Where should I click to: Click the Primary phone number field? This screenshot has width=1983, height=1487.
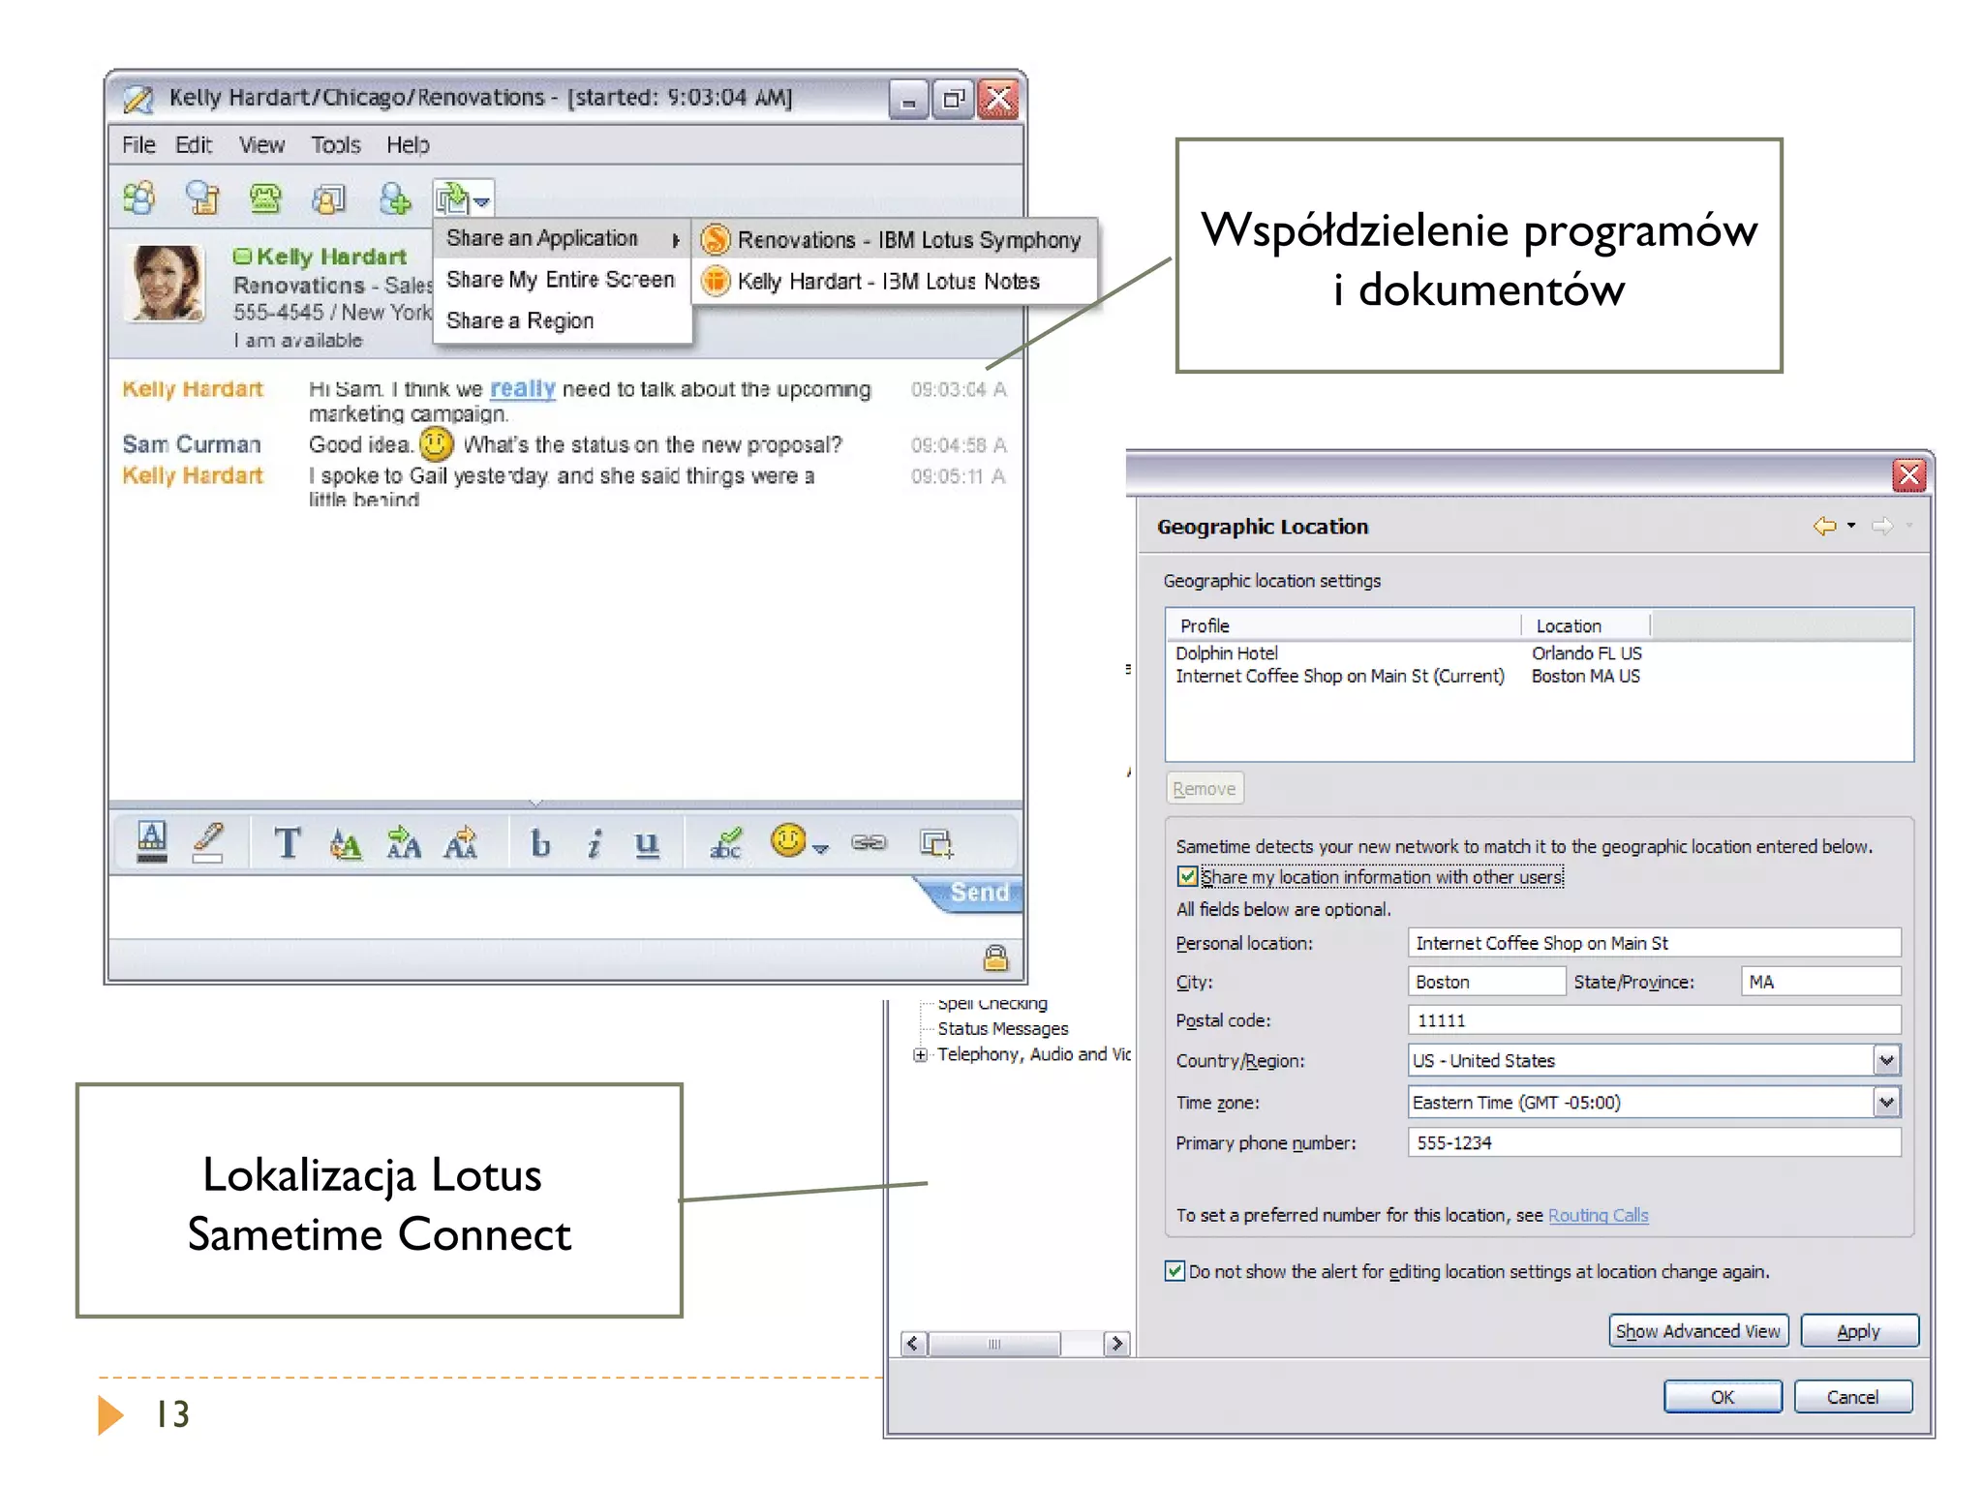click(x=1654, y=1143)
